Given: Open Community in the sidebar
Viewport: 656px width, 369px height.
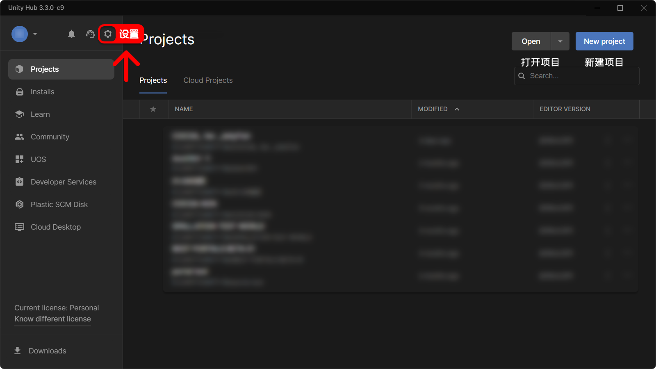Looking at the screenshot, I should point(50,137).
